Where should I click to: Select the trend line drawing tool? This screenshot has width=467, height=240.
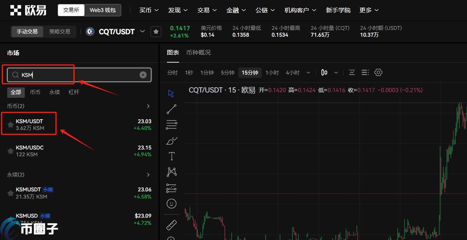(171, 109)
